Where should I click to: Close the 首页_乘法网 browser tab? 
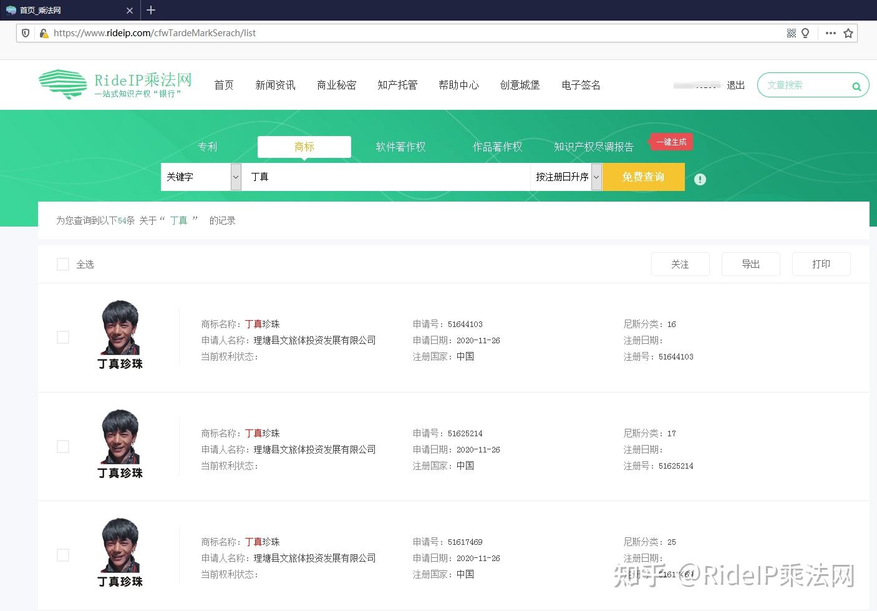130,11
